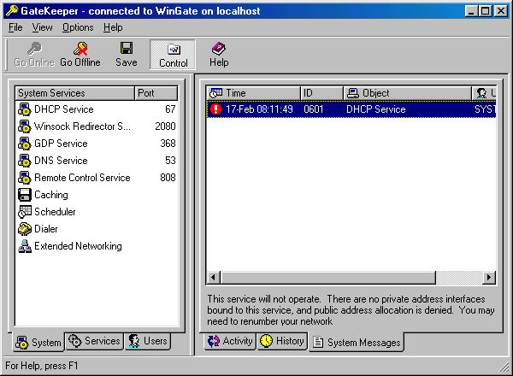
Task: Select the DHCP Service icon in System Services
Action: (x=25, y=109)
